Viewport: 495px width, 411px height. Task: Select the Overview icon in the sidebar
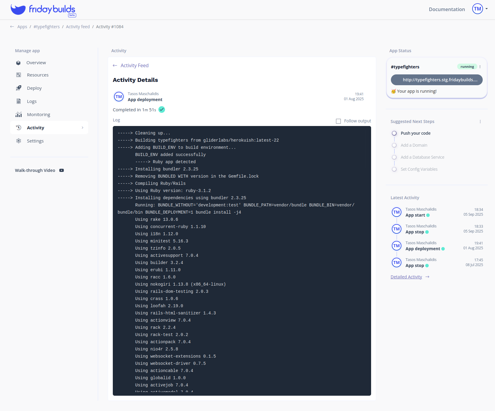coord(18,63)
